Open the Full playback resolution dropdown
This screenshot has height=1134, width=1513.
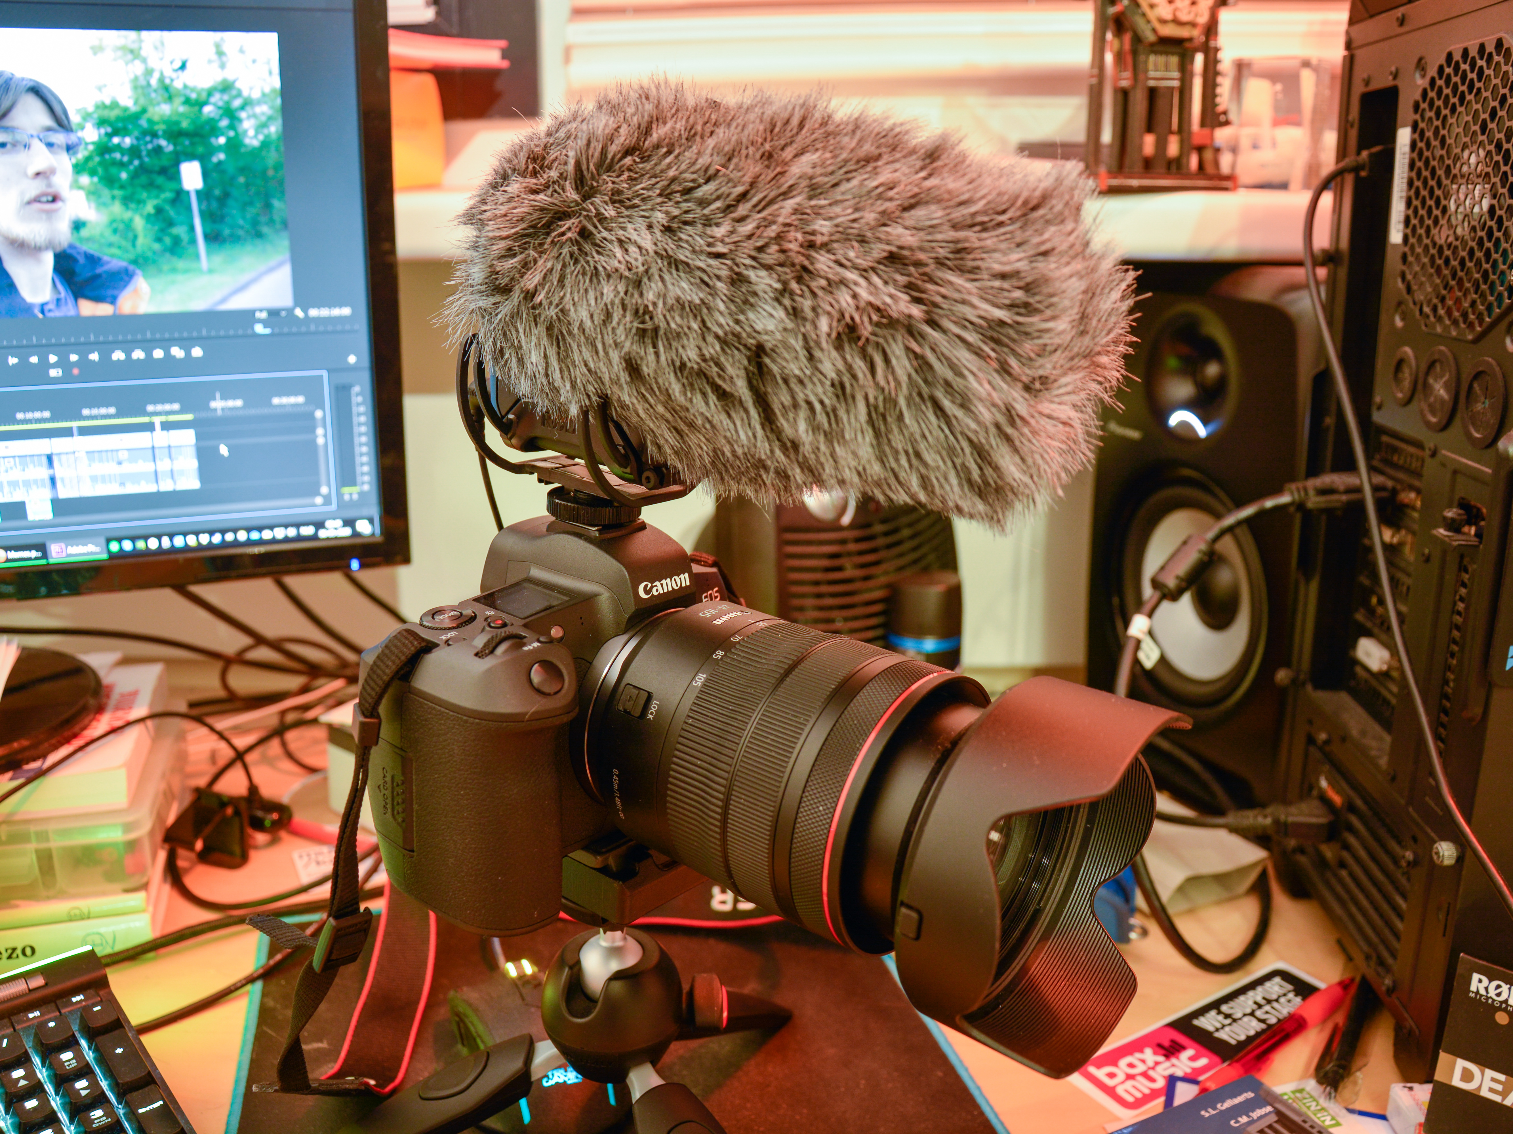click(x=271, y=314)
